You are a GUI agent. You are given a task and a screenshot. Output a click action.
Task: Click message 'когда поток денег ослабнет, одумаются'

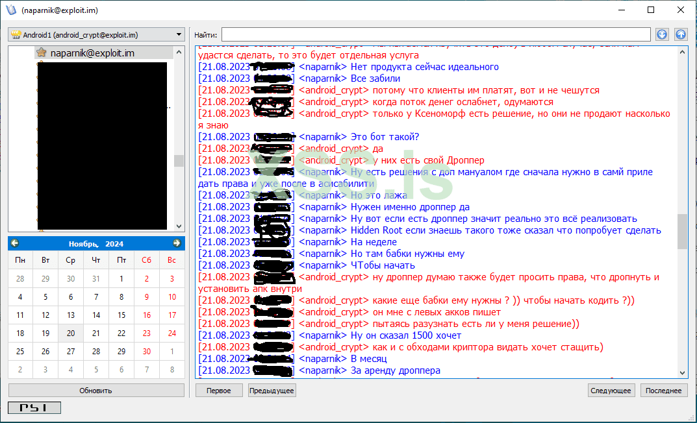[x=463, y=102]
